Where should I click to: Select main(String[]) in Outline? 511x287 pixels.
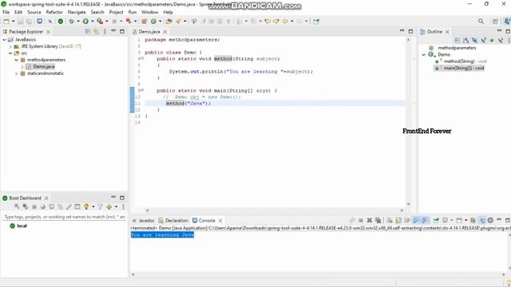(460, 68)
